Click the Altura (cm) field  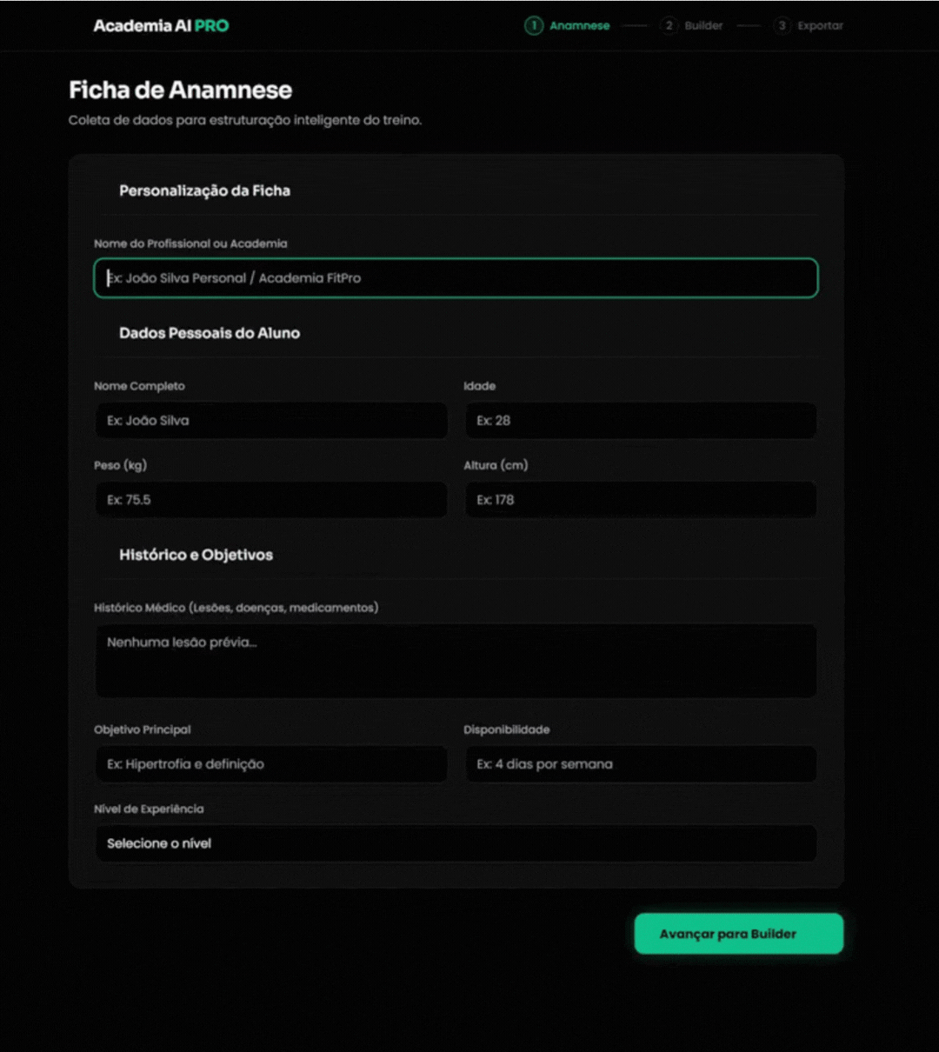(640, 500)
